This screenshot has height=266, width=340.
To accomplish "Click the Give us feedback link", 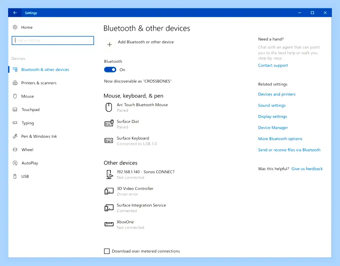I will point(307,169).
